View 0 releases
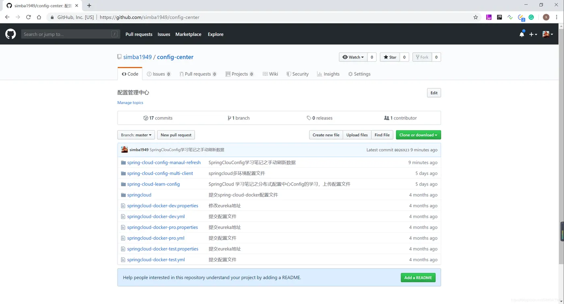Screen dimensions: 564x304 (319, 118)
